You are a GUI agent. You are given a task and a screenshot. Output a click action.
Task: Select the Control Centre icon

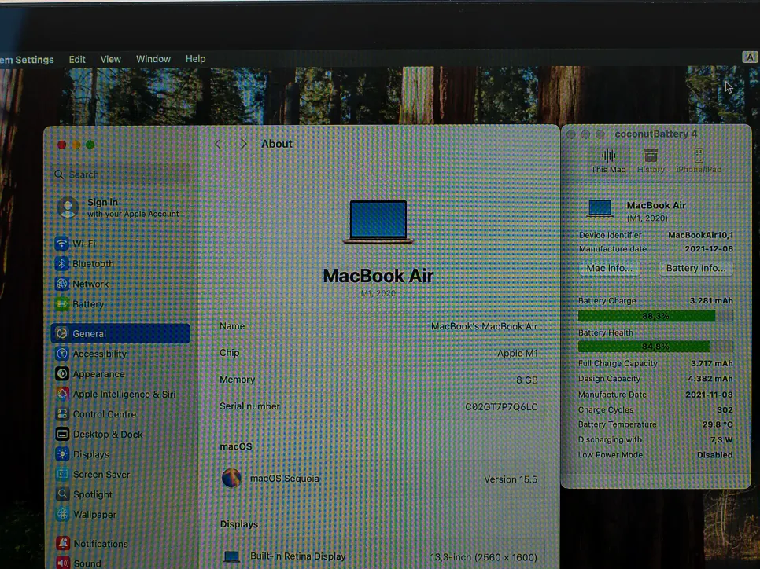62,414
